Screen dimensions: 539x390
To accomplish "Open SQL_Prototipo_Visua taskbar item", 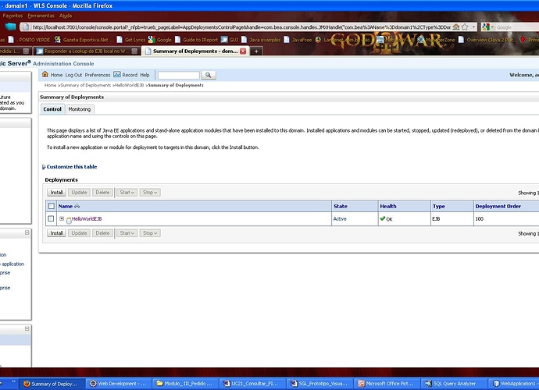I will 319,384.
